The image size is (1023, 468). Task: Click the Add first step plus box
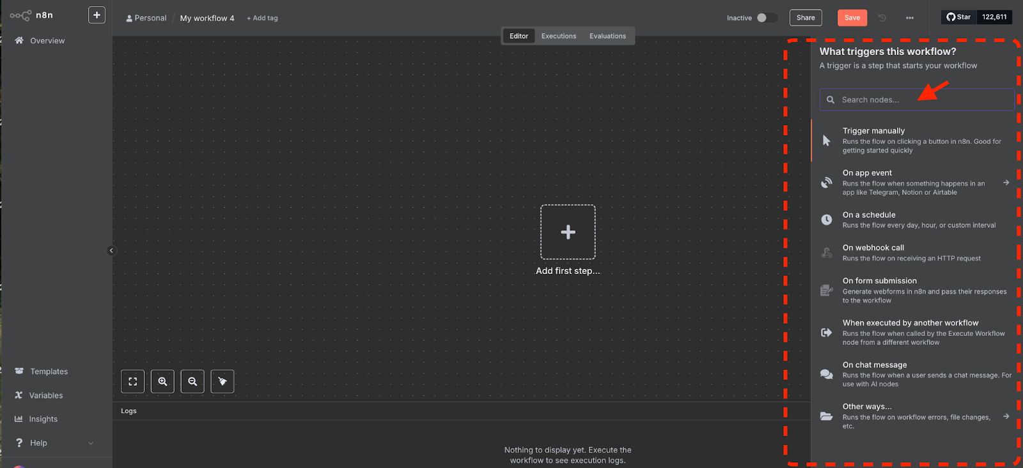point(568,232)
